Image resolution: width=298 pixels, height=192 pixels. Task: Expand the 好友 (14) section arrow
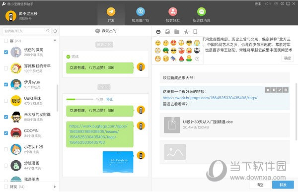pyautogui.click(x=55, y=187)
